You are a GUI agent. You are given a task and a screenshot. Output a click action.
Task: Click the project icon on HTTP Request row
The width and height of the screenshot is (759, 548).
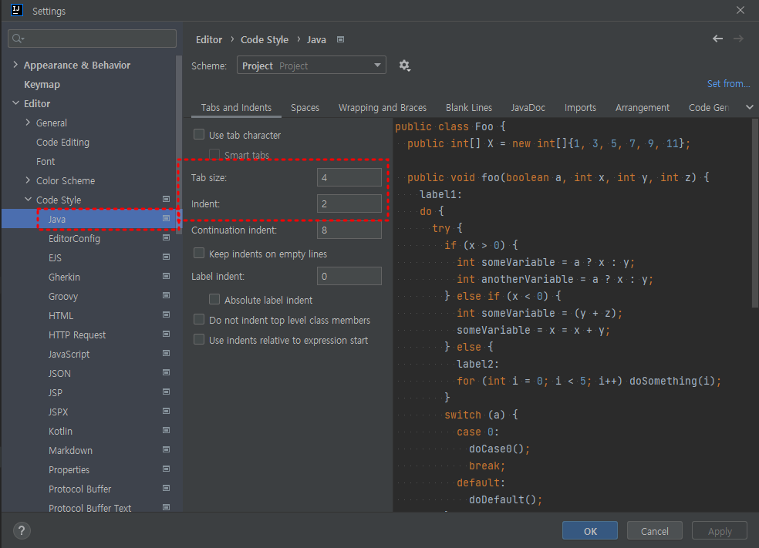point(166,335)
